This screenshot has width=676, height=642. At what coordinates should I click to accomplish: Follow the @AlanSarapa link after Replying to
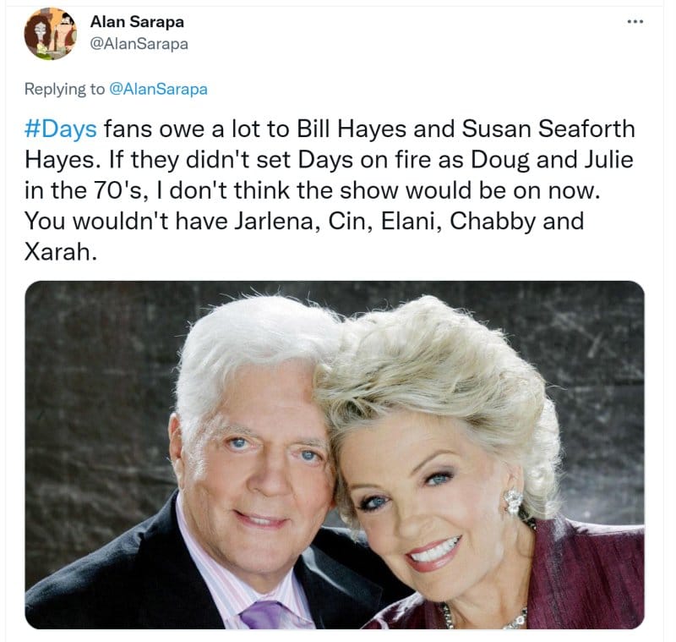tap(159, 89)
